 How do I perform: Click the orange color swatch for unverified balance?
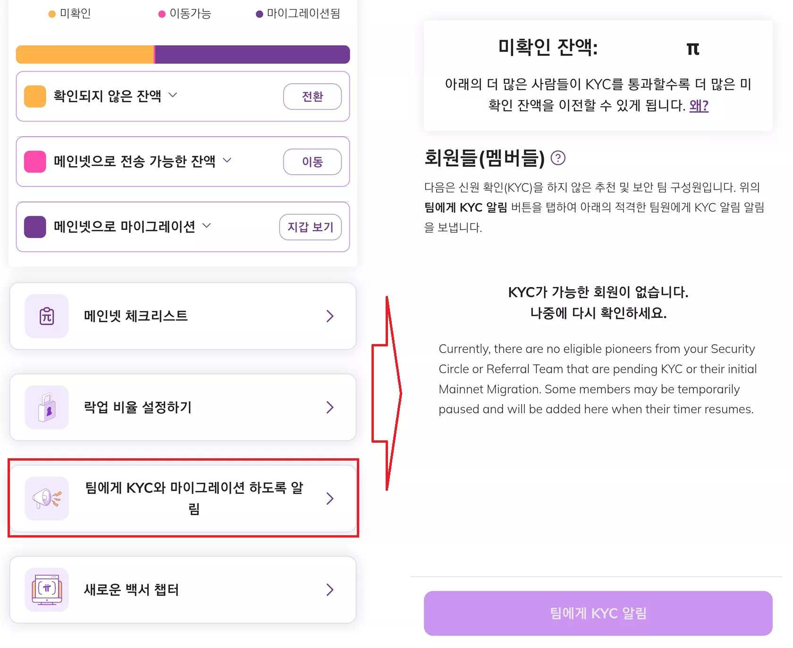[34, 95]
